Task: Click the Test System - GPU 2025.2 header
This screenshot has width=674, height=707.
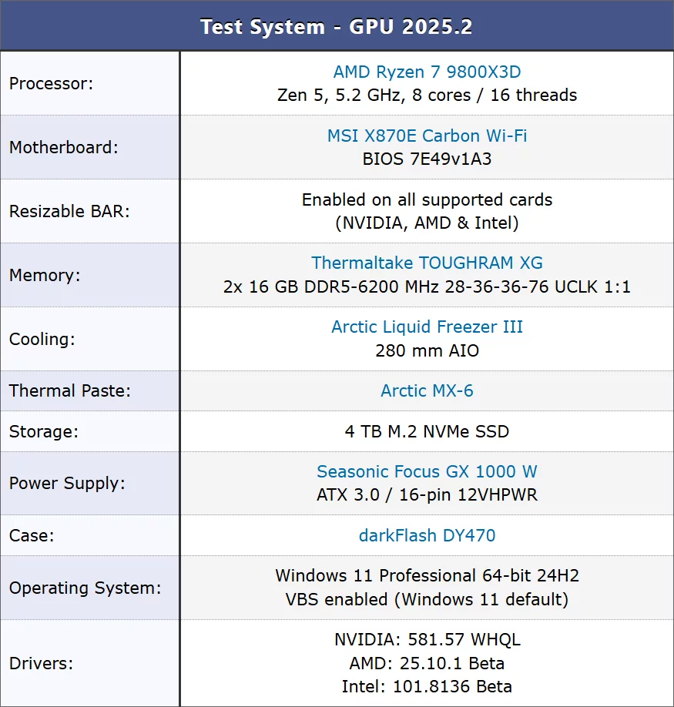Action: 337,27
